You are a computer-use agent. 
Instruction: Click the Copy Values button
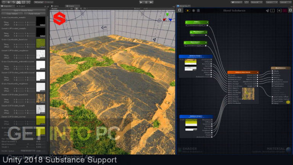point(12,14)
